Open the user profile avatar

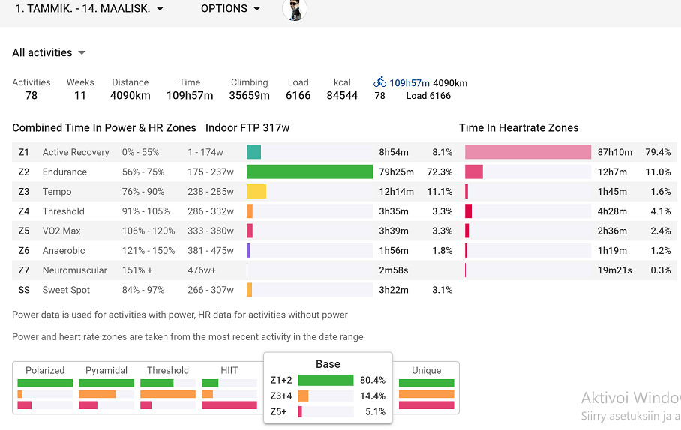[x=295, y=10]
